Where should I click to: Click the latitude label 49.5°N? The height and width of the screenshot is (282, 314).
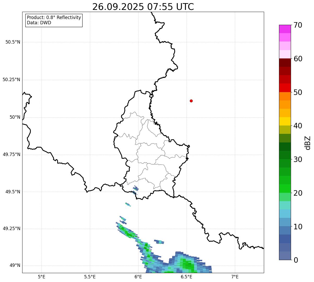click(13, 192)
